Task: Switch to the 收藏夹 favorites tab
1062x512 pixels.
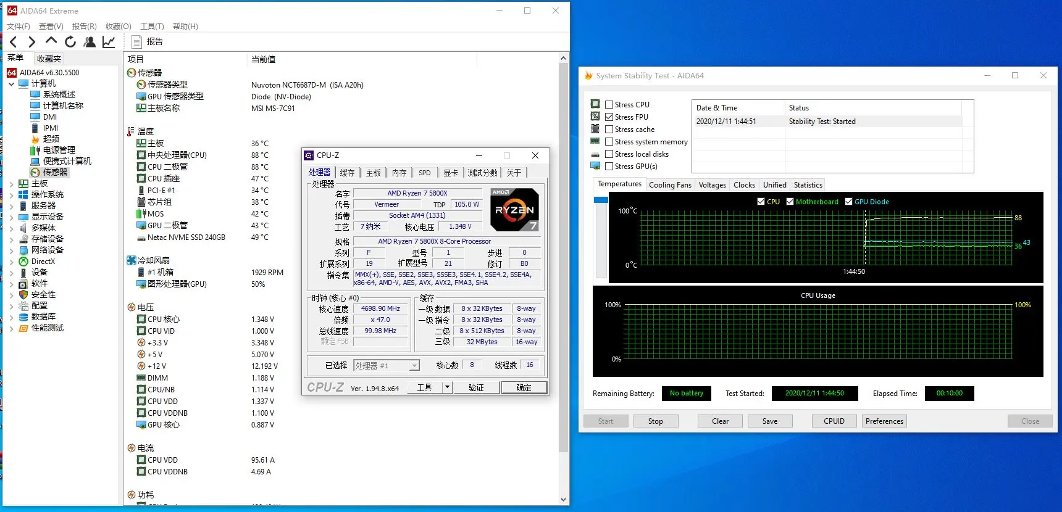Action: pos(49,59)
